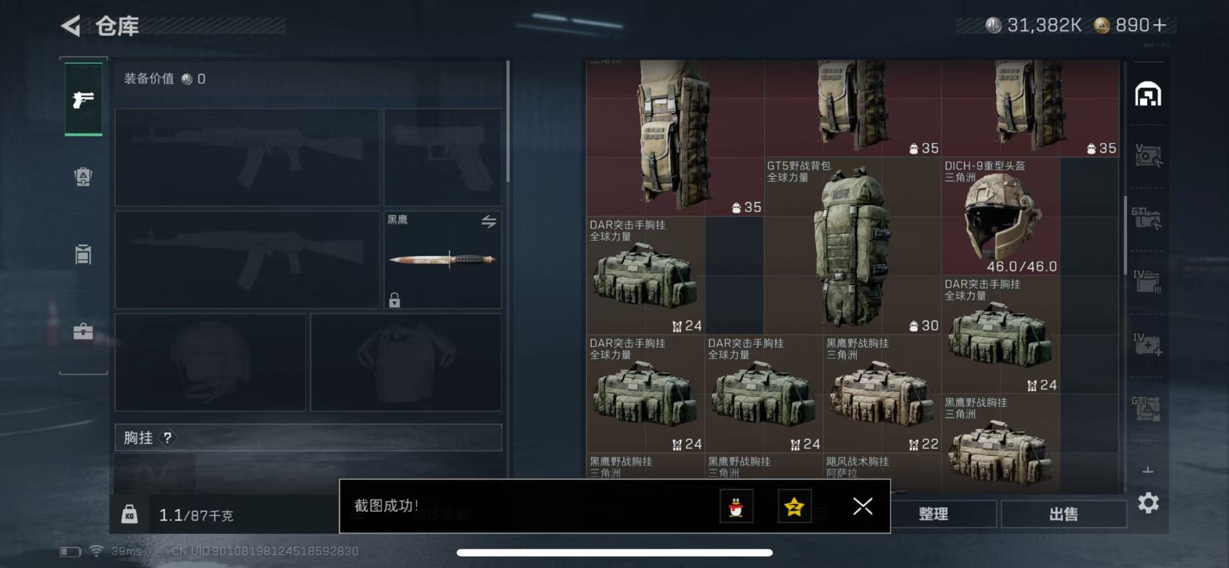Add currency with the plus beside 890

[x=1160, y=25]
